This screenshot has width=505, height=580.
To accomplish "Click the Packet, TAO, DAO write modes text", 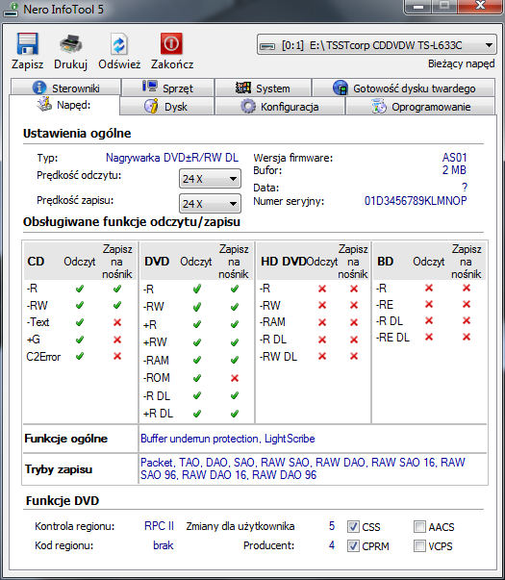I will pyautogui.click(x=303, y=468).
